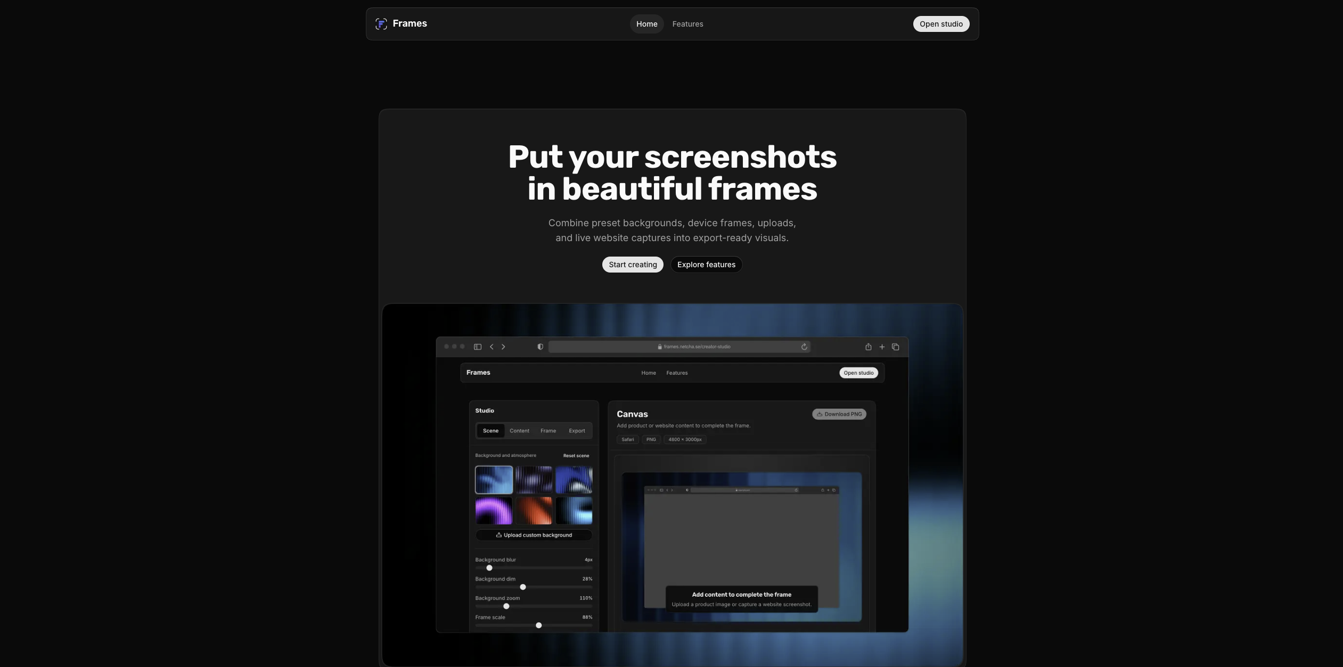Select the Scene tab in Studio panel
The image size is (1343, 667).
point(490,431)
